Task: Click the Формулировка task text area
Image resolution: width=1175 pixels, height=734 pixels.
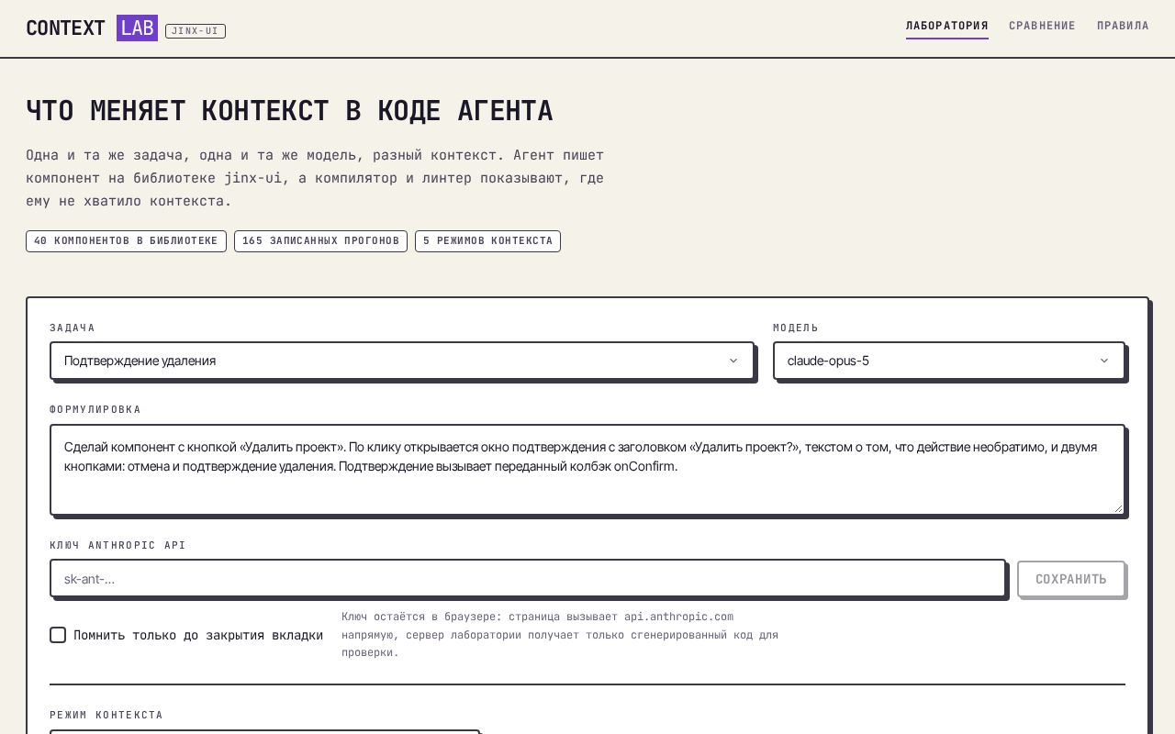Action: click(x=587, y=470)
